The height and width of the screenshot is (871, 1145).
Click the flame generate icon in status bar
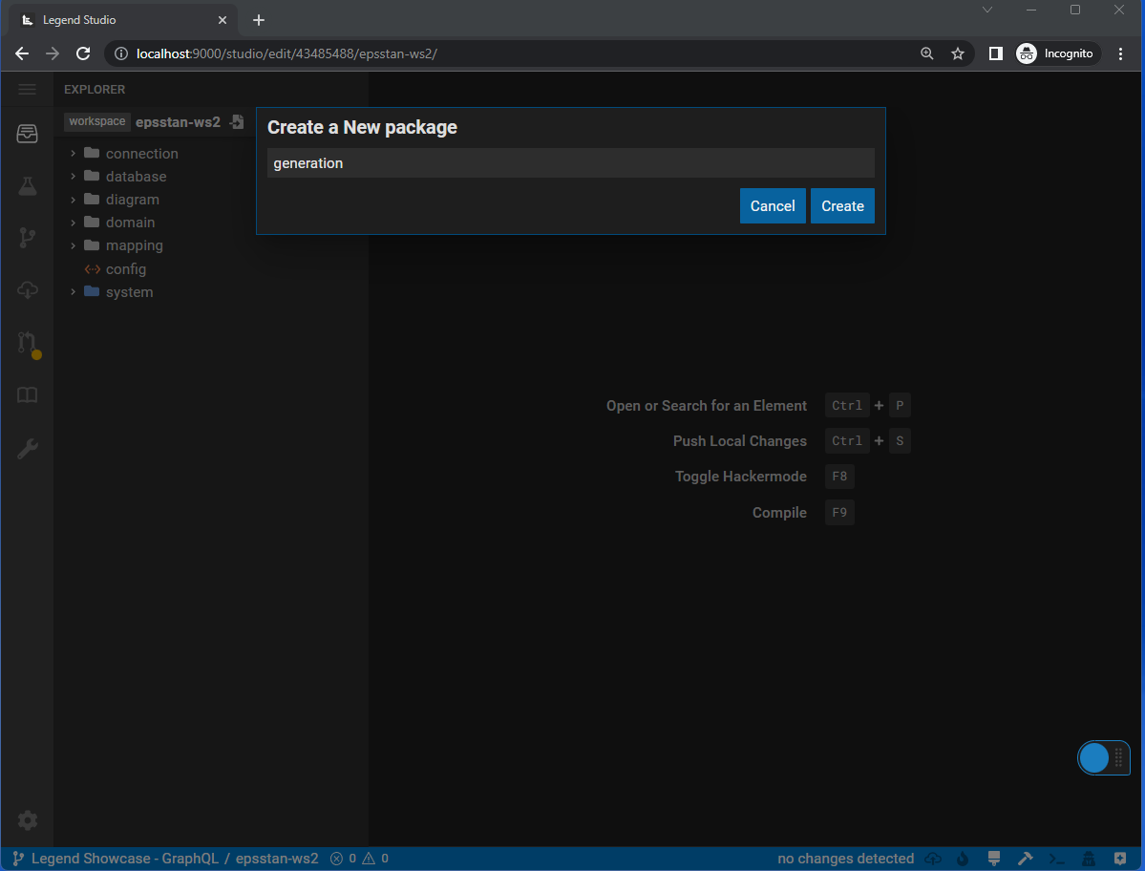[x=964, y=859]
